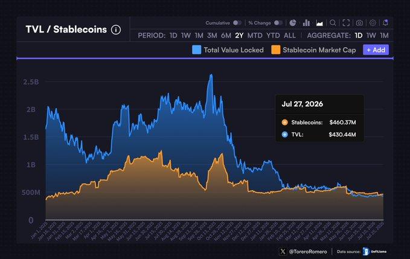Click the TVL / Stablecoins title
The width and height of the screenshot is (410, 259).
tap(66, 30)
